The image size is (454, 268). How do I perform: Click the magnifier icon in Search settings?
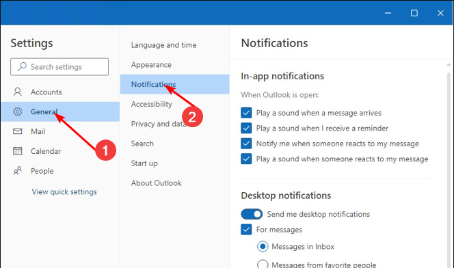point(22,66)
